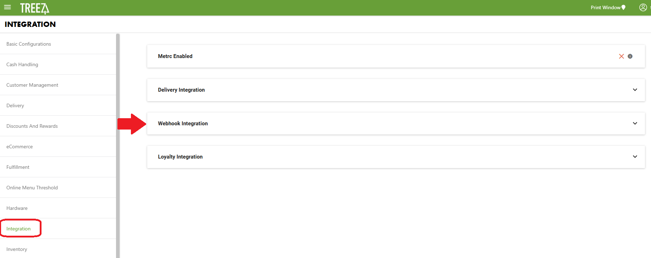
Task: Click the Print Window link
Action: click(x=605, y=7)
